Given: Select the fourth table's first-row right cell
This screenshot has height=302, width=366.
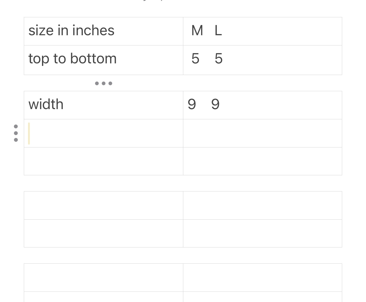Looking at the screenshot, I should point(262,278).
